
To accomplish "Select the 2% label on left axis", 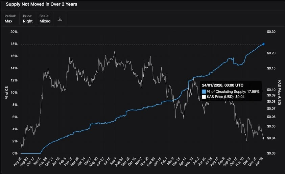I will (15, 141).
